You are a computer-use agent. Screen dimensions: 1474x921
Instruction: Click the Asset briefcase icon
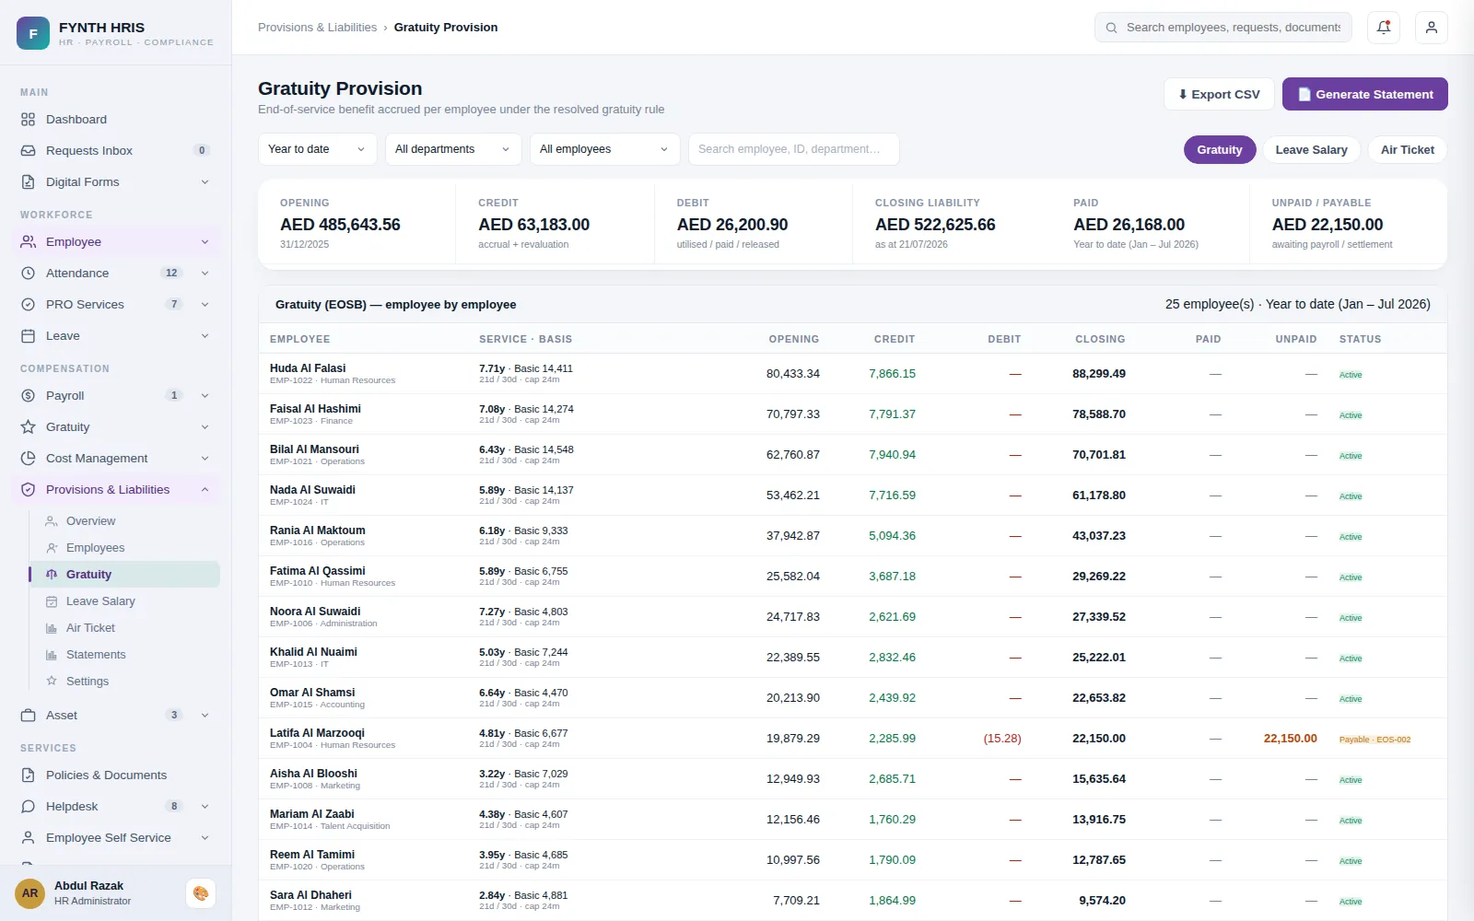pos(28,716)
